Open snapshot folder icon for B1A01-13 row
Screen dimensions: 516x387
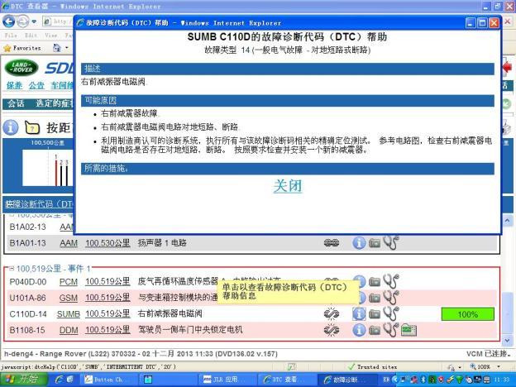(374, 243)
